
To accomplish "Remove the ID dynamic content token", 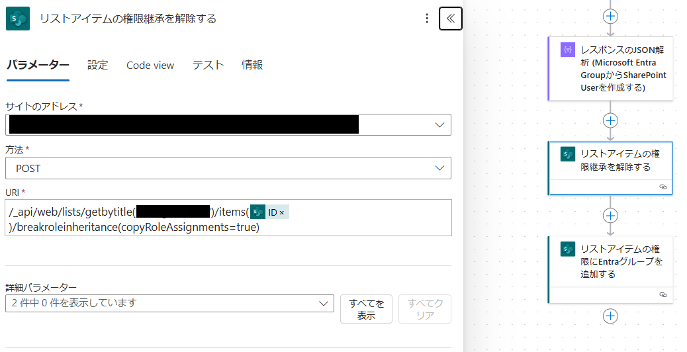I will (282, 213).
